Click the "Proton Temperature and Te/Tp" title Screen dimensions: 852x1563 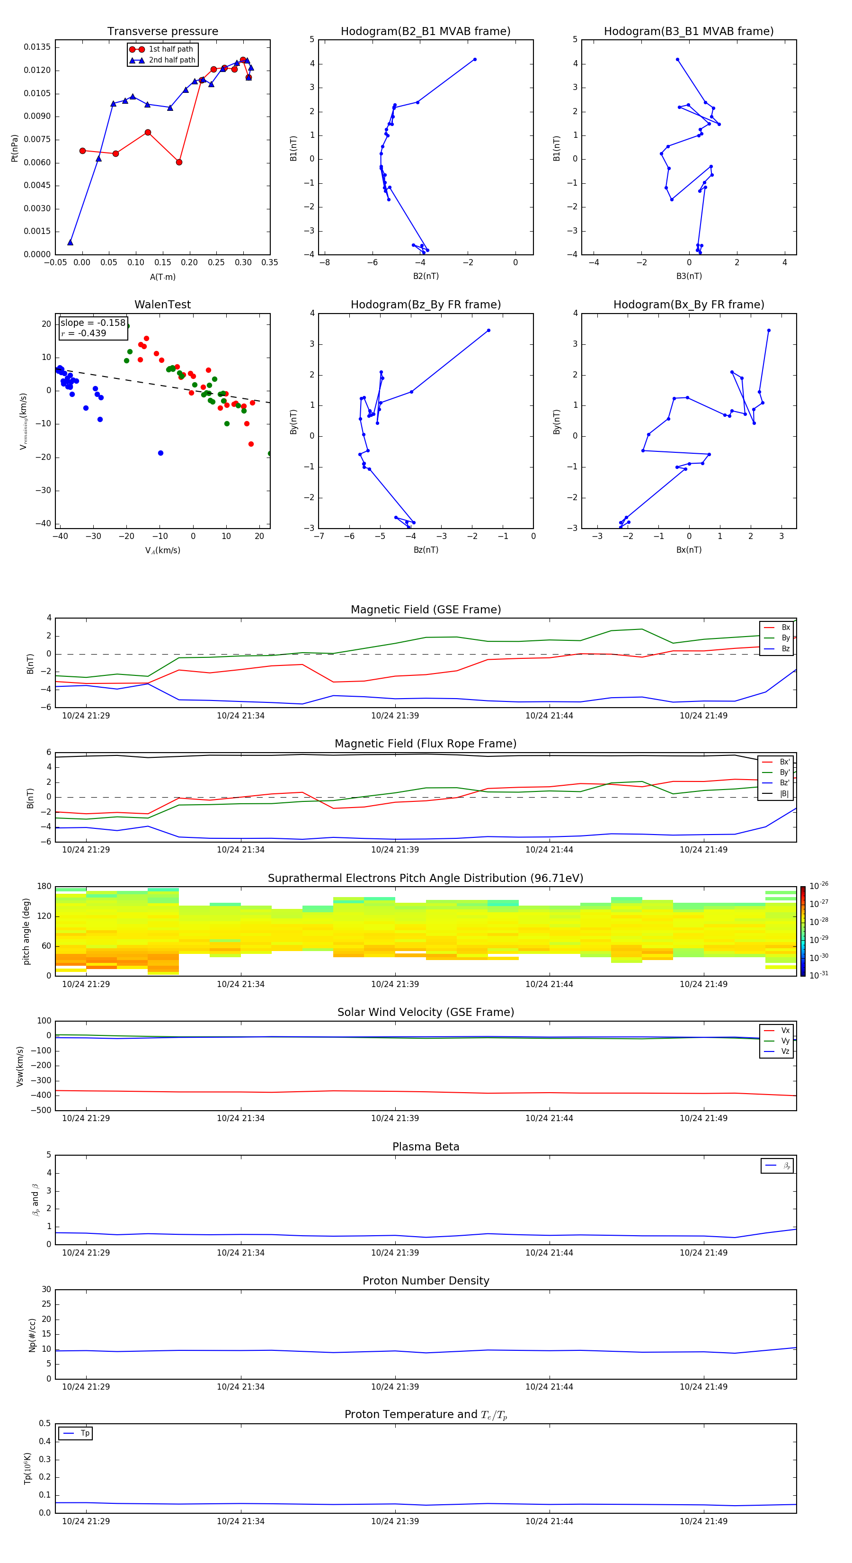[426, 1415]
